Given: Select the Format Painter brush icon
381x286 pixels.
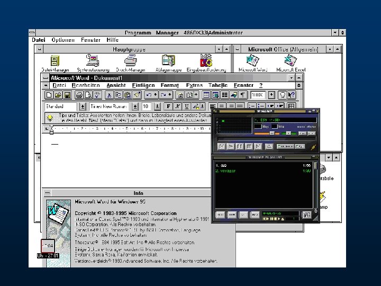Looking at the screenshot, I should [x=137, y=95].
